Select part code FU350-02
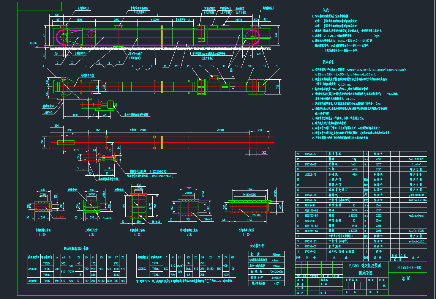The image size is (436, 299). [310, 246]
